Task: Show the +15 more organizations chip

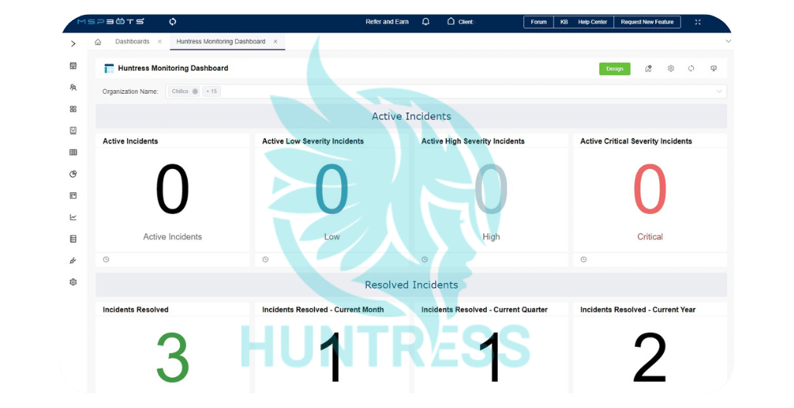Action: pyautogui.click(x=212, y=92)
